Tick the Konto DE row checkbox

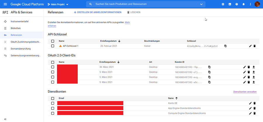click(53, 103)
